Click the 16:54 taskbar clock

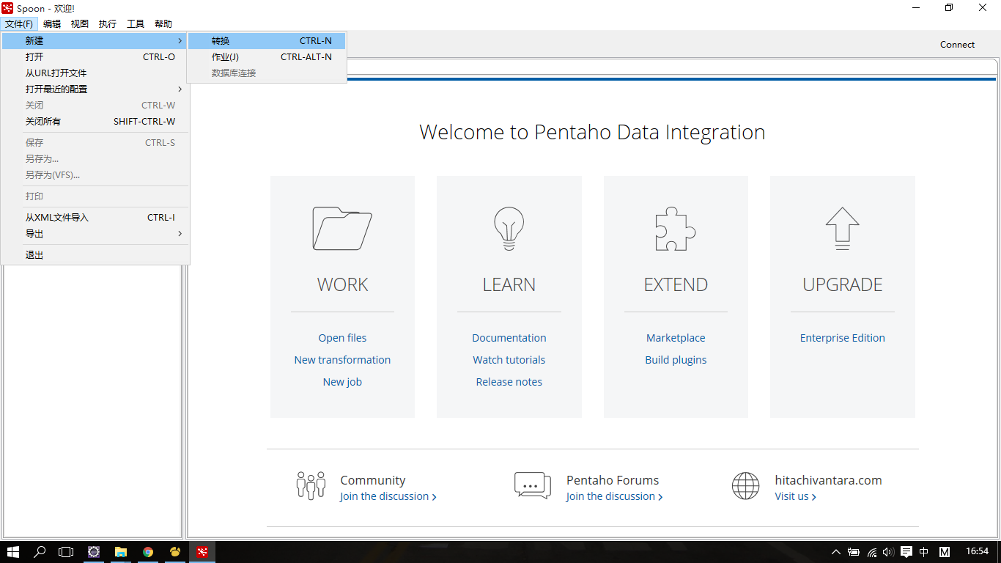(978, 551)
